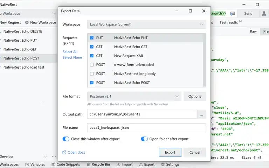Click the Open docs link

pos(76,152)
